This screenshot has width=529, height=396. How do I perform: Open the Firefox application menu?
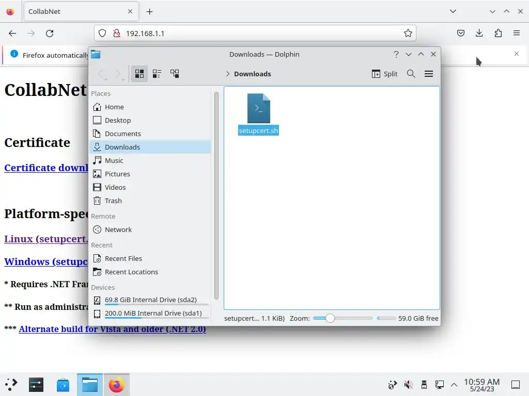point(517,34)
